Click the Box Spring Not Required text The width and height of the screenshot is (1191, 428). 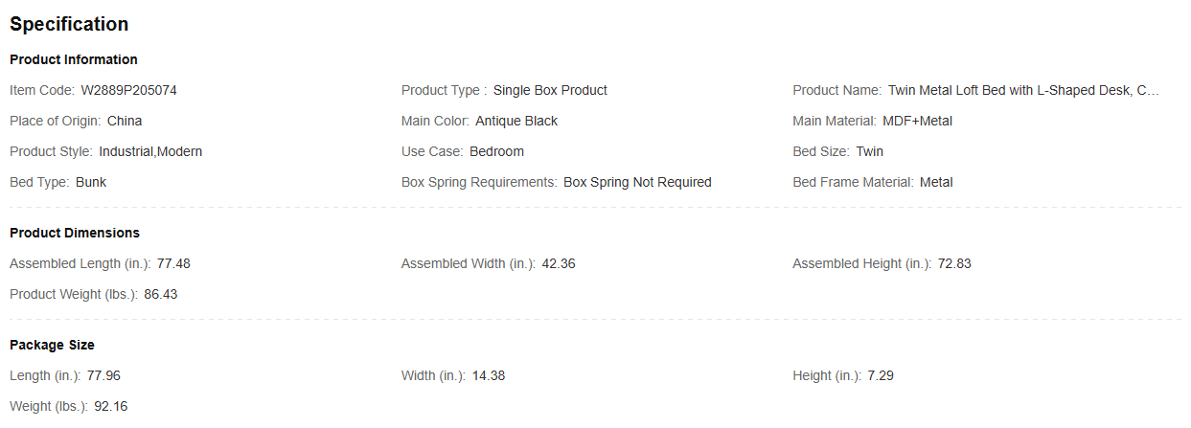(637, 182)
